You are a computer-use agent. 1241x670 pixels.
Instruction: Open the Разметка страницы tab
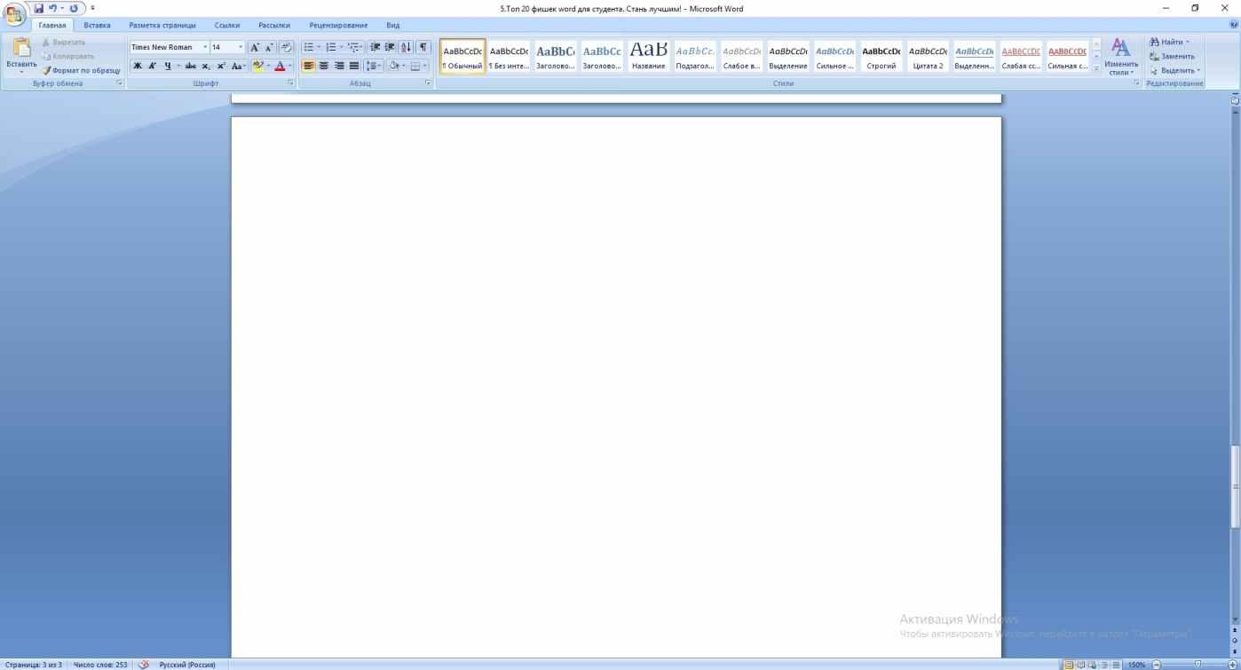click(x=162, y=25)
